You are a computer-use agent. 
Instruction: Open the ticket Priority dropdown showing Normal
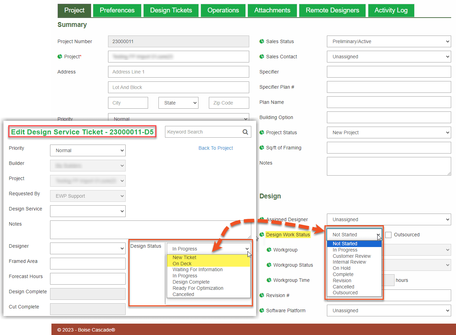(x=88, y=150)
